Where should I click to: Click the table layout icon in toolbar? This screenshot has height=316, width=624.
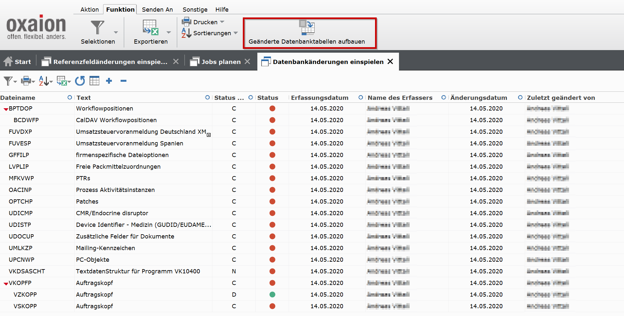click(94, 81)
